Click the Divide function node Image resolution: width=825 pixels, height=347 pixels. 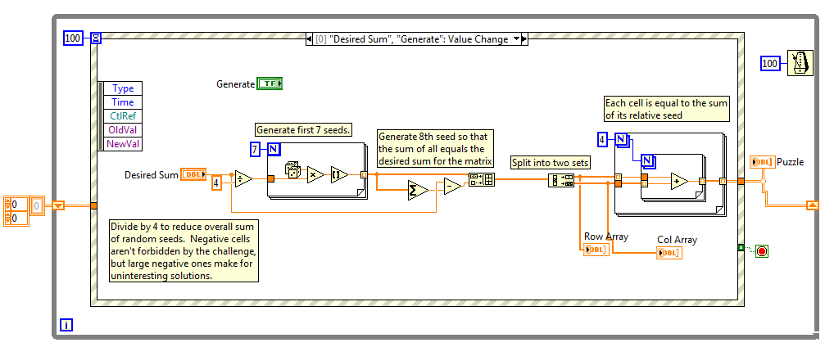point(243,178)
